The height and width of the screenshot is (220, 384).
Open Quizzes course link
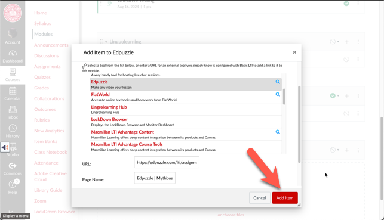[x=42, y=78]
